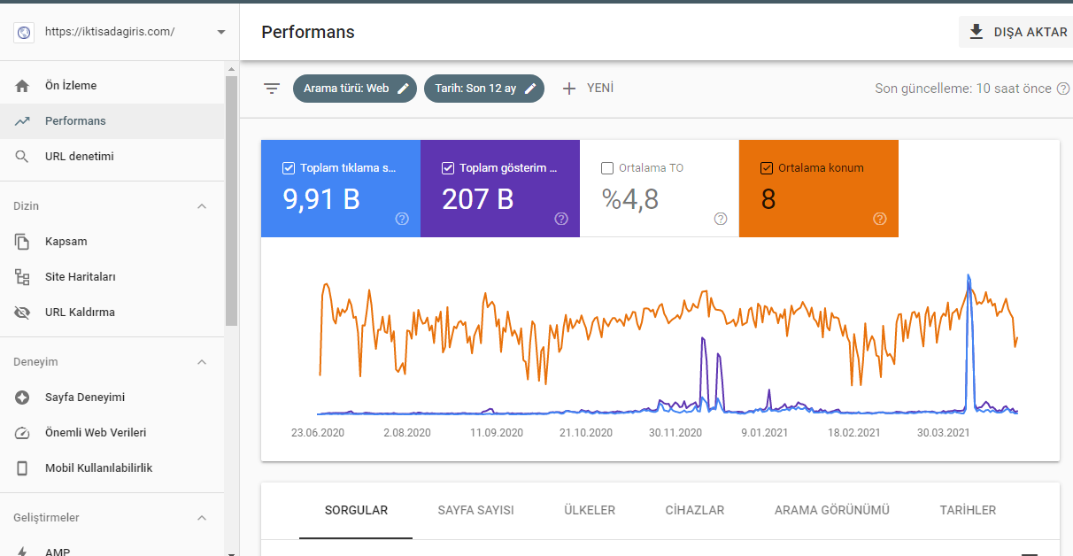This screenshot has width=1073, height=556.
Task: Switch to SAYFA SAYISI tab
Action: pos(475,511)
